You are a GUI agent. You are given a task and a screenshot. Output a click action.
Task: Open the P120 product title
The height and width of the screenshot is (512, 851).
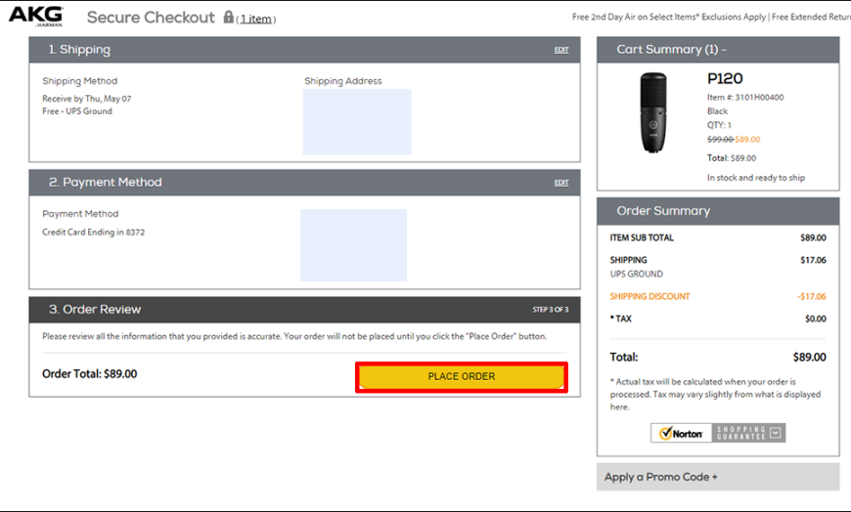click(725, 78)
